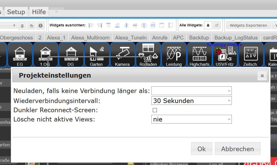Open the DG floor navigation icon
The width and height of the screenshot is (277, 165).
[71, 55]
